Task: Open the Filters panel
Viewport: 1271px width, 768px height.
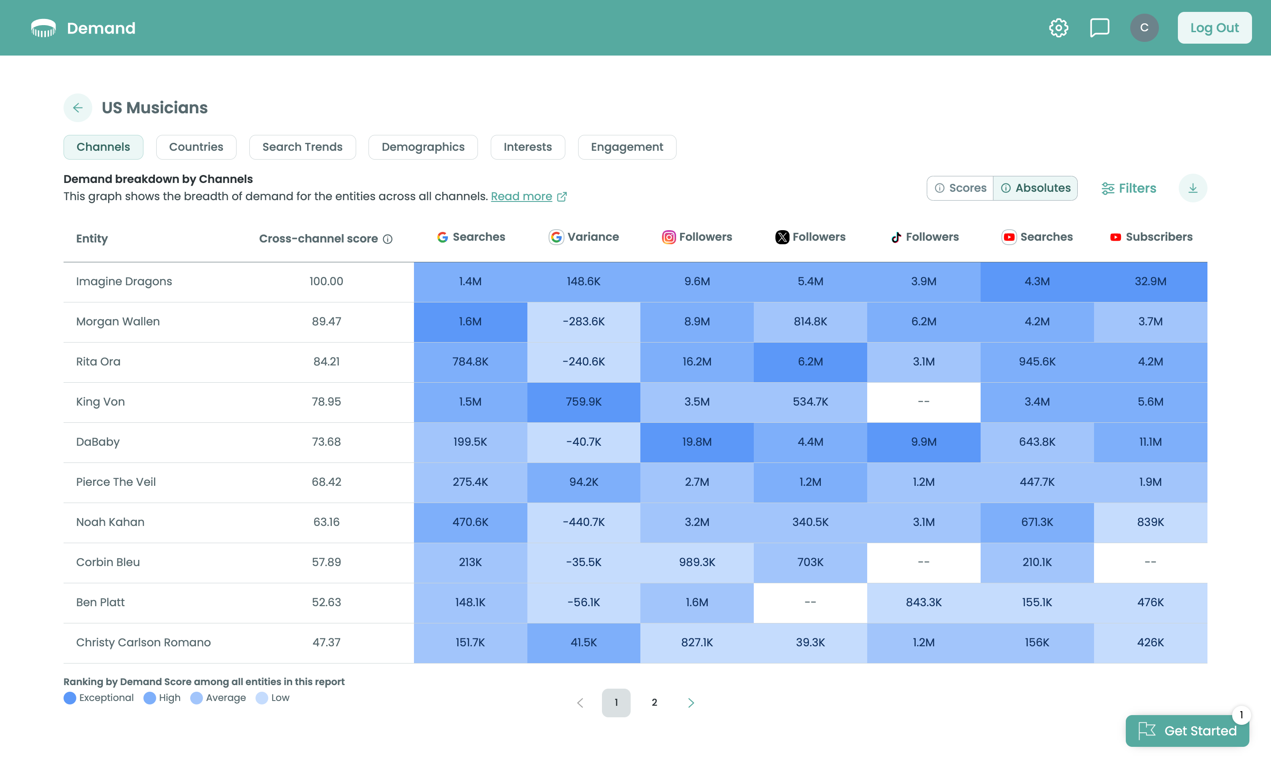Action: [1128, 189]
